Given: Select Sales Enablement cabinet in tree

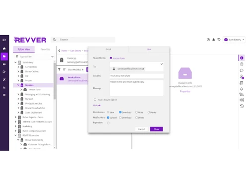Looking at the screenshot, I should (34, 113).
